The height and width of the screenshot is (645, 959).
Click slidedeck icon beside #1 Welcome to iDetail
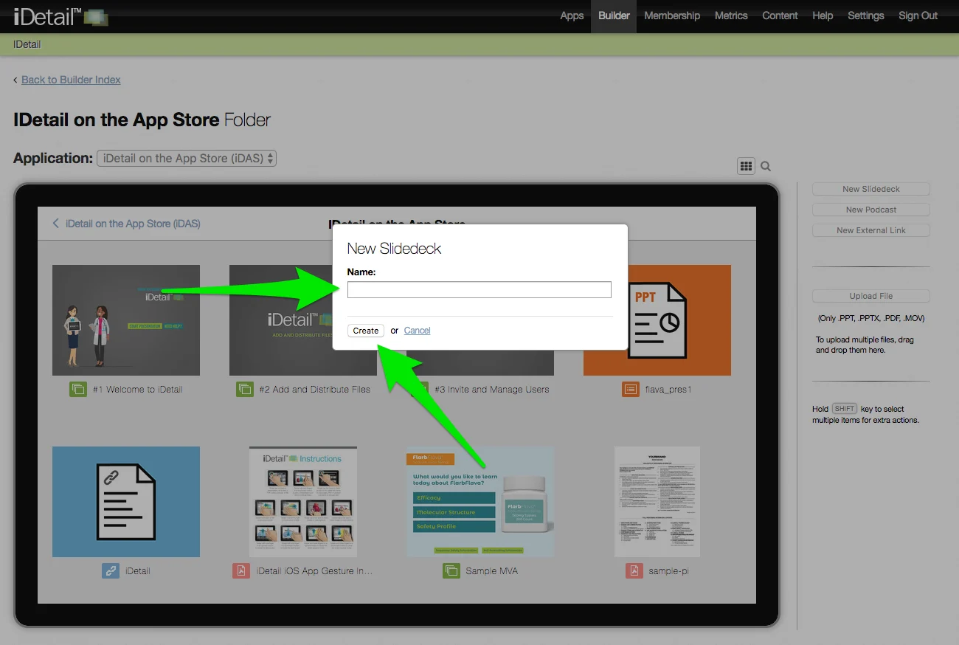78,389
